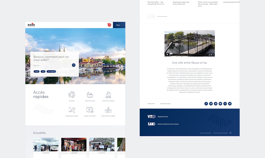The height and width of the screenshot is (158, 265).
Task: Open the Fumée, feux et pétards icon
Action: coord(108,95)
